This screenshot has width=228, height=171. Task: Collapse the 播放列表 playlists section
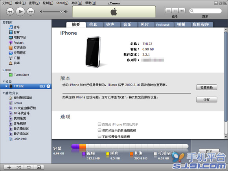[x=4, y=93]
